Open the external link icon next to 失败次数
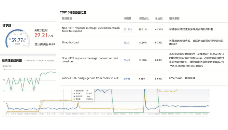Viewport: 228px width, 130px height. point(46,30)
